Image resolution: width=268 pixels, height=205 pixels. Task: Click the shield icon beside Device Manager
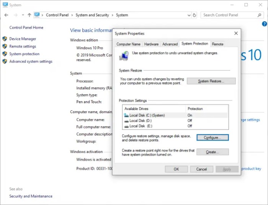(x=5, y=39)
